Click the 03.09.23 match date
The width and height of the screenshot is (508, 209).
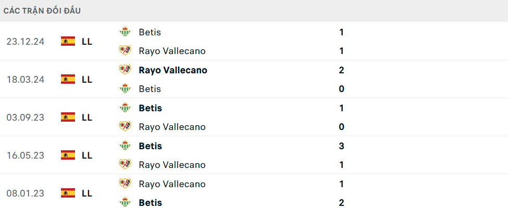(26, 117)
